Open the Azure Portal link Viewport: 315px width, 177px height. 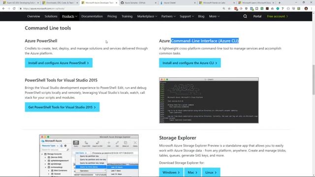pos(257,16)
